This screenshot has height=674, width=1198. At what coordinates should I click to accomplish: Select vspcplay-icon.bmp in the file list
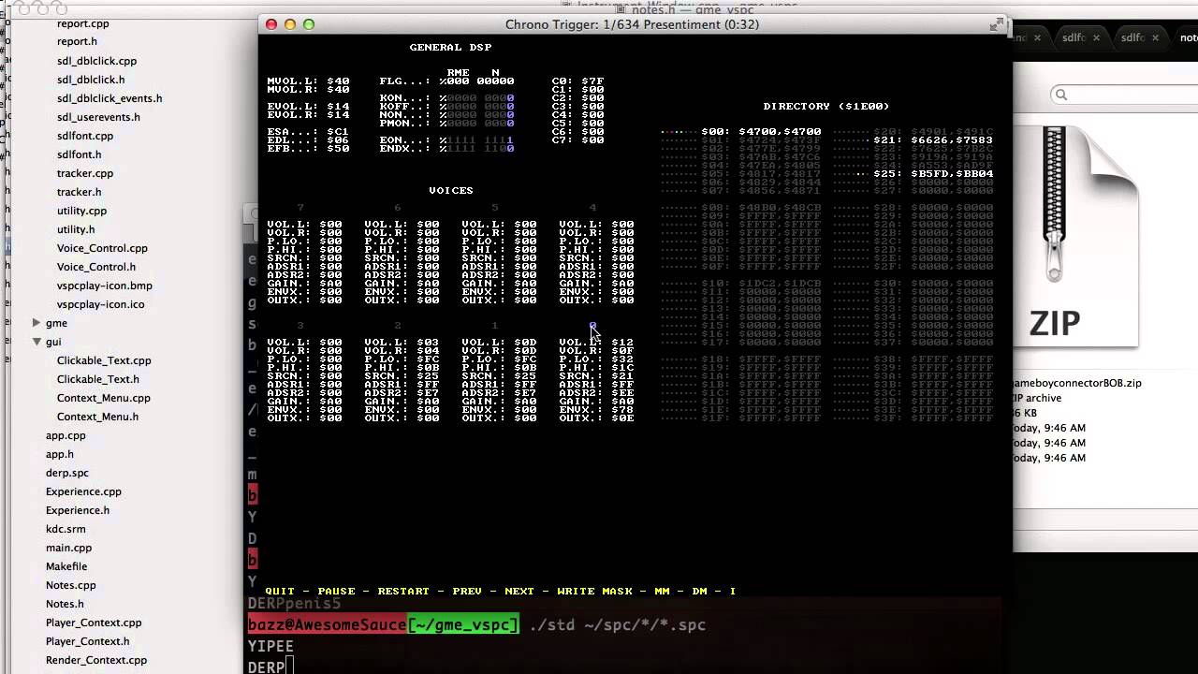pos(104,286)
